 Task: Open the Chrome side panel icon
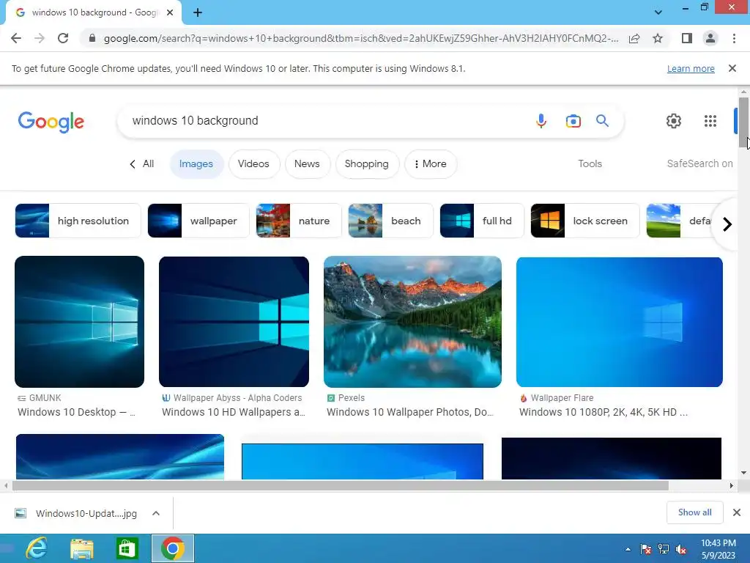687,38
